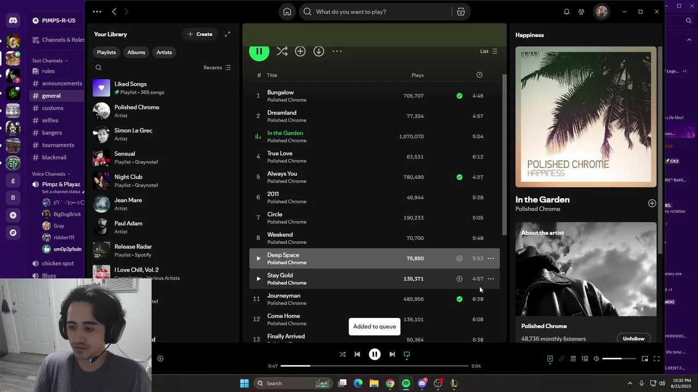Toggle Now Playing view

pyautogui.click(x=550, y=359)
